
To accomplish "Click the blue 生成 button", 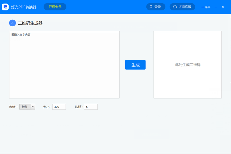I will [x=135, y=65].
